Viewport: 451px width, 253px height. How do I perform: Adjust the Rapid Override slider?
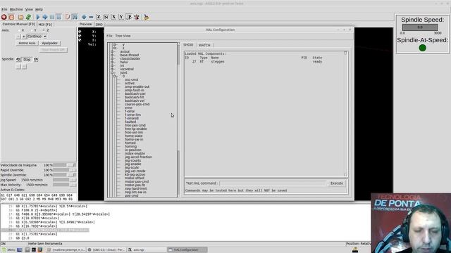coord(64,170)
